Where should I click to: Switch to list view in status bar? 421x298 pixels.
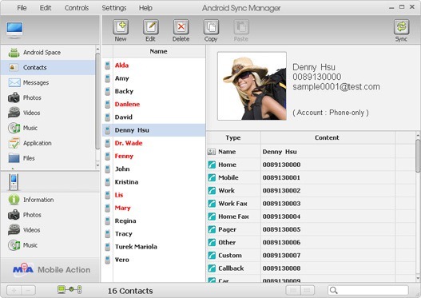pyautogui.click(x=293, y=290)
